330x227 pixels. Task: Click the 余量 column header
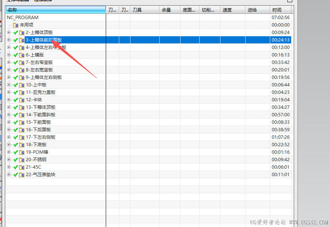[x=170, y=10]
